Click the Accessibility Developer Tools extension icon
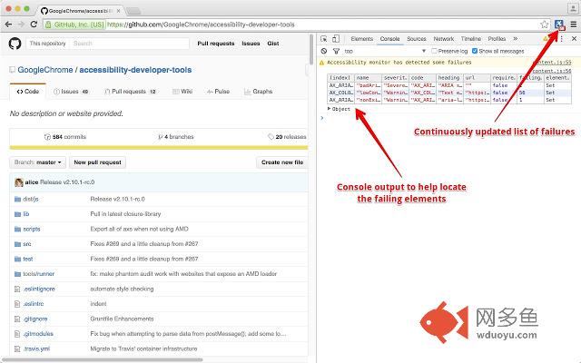The width and height of the screenshot is (581, 363). tap(559, 25)
